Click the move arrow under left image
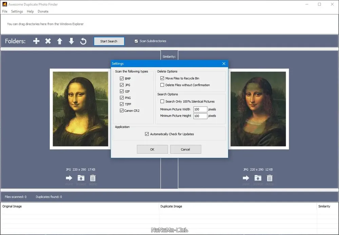This screenshot has height=235, width=339. (x=69, y=178)
